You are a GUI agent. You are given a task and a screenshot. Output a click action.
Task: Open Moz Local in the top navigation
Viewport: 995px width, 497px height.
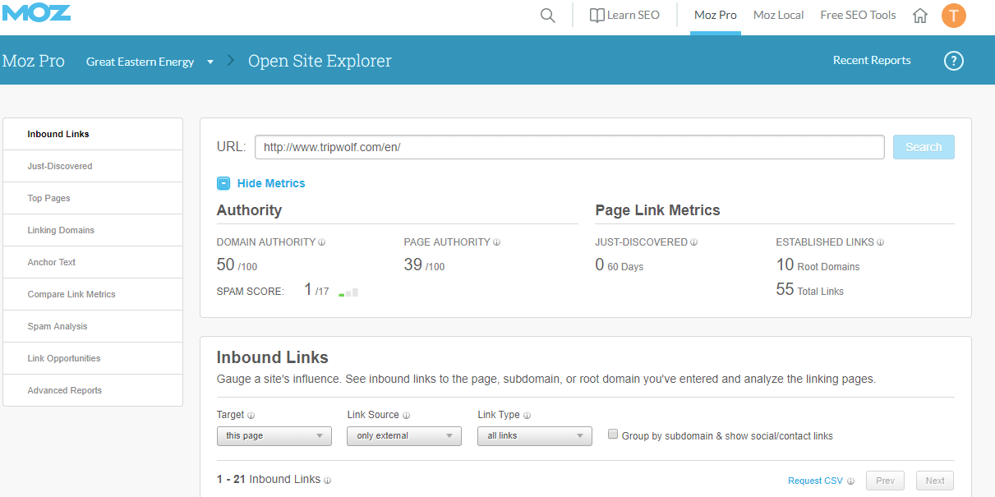(x=779, y=16)
